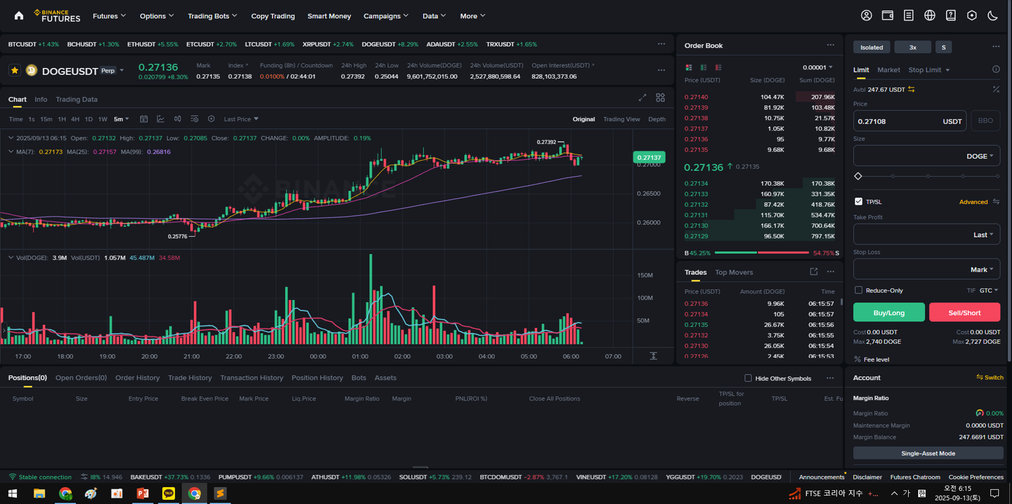Check Hide Other Symbols
This screenshot has width=1012, height=504.
tap(748, 378)
